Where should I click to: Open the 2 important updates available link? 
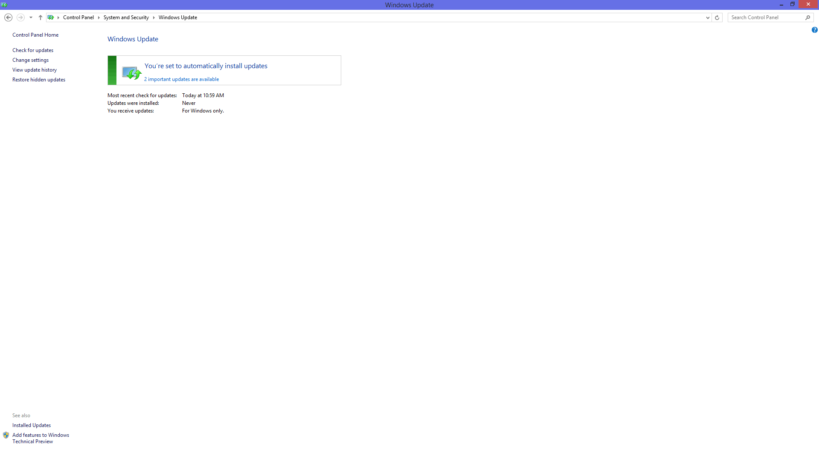click(182, 79)
